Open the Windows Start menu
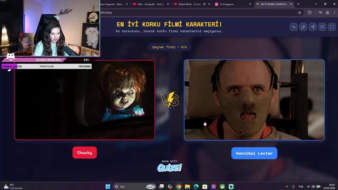 [x=108, y=187]
